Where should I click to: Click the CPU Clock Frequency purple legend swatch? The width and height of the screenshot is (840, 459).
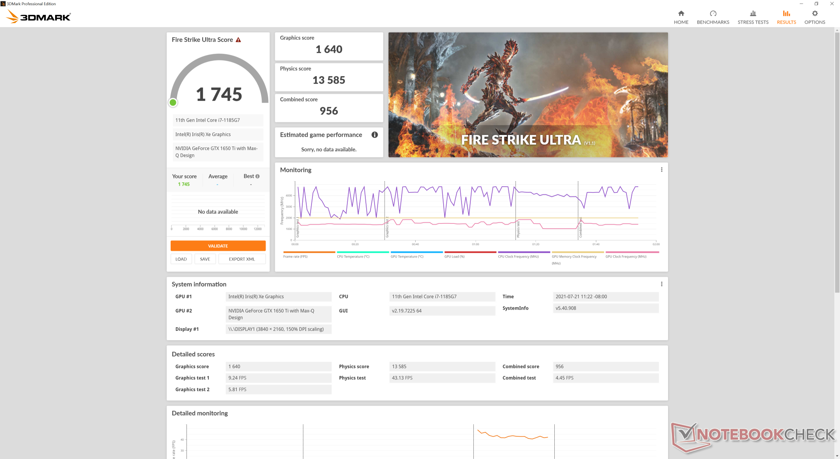click(524, 252)
